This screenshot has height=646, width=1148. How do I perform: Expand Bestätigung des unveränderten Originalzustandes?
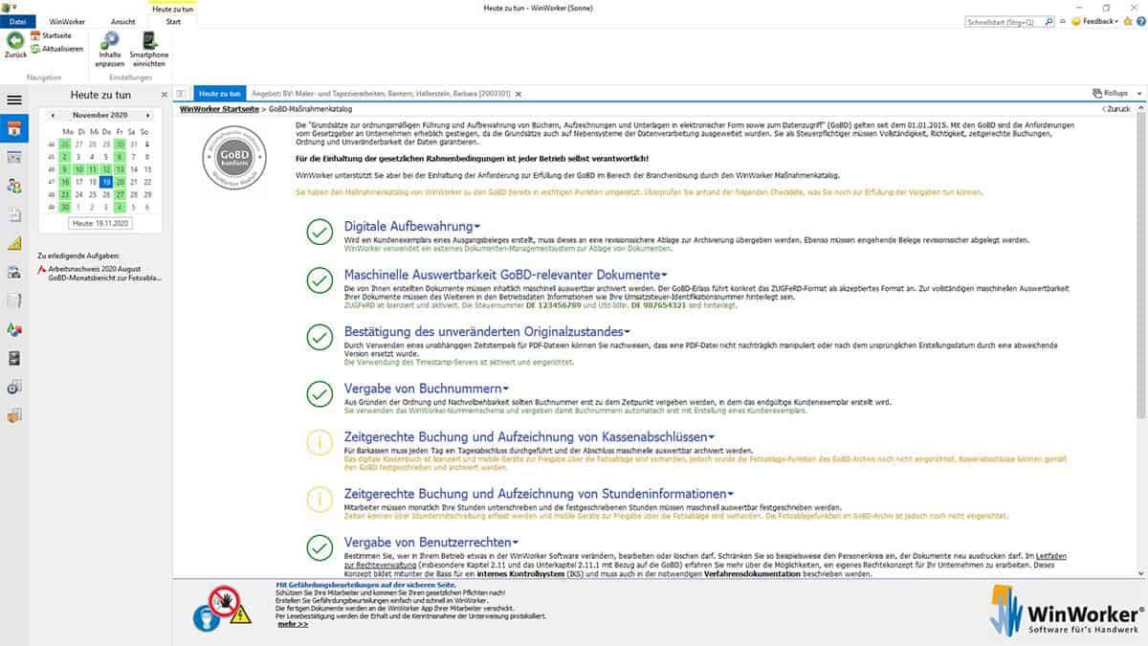tap(488, 331)
